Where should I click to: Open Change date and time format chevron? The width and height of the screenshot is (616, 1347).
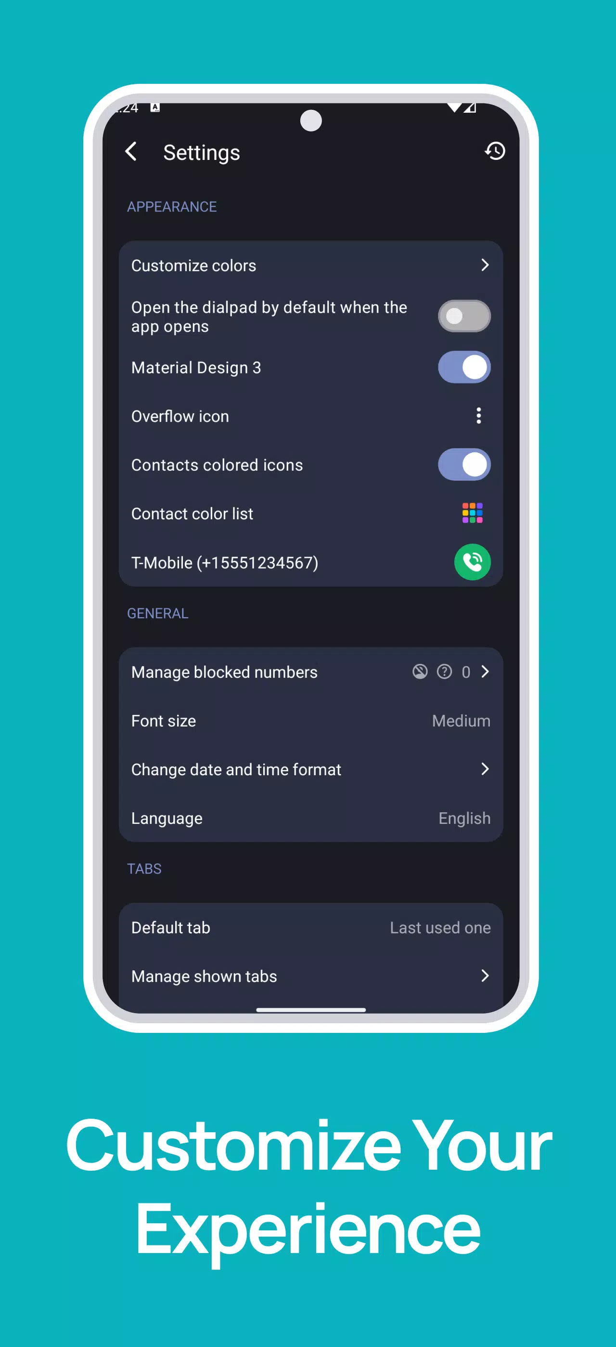tap(485, 769)
